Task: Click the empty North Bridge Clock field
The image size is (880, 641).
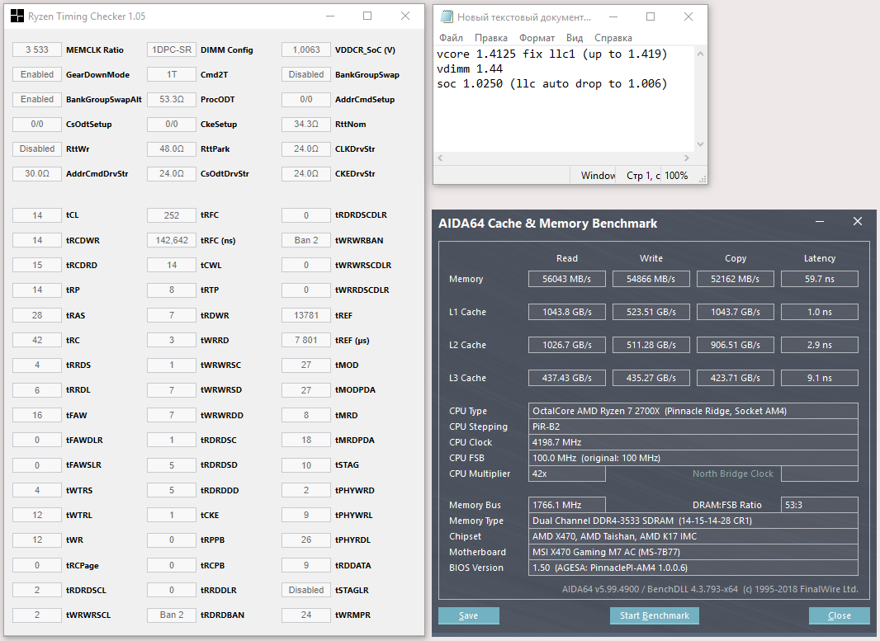Action: tap(820, 474)
